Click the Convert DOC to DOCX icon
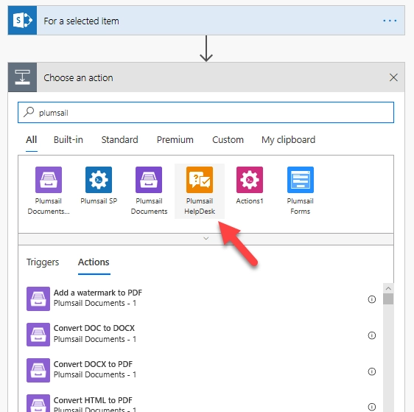Image resolution: width=414 pixels, height=412 pixels. coord(38,335)
